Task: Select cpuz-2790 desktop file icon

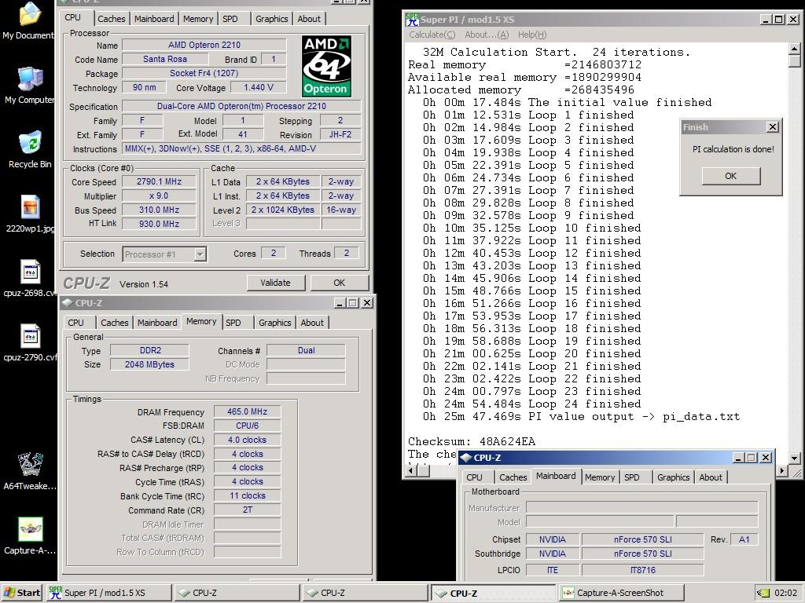Action: click(30, 342)
